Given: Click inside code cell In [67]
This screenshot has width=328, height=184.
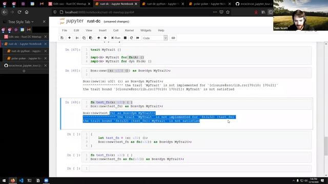Looking at the screenshot, I should (196, 56).
